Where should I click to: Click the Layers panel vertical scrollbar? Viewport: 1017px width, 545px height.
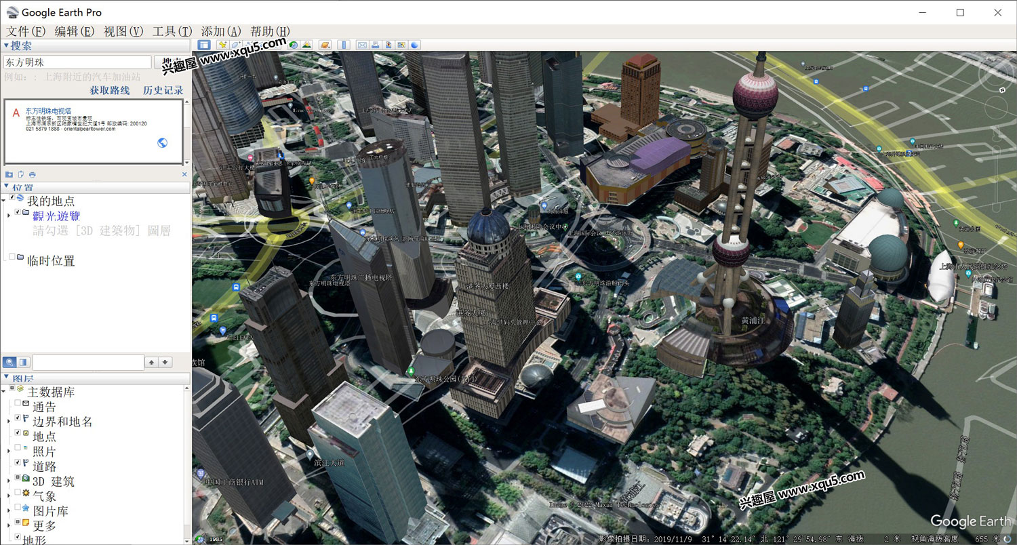tap(187, 464)
